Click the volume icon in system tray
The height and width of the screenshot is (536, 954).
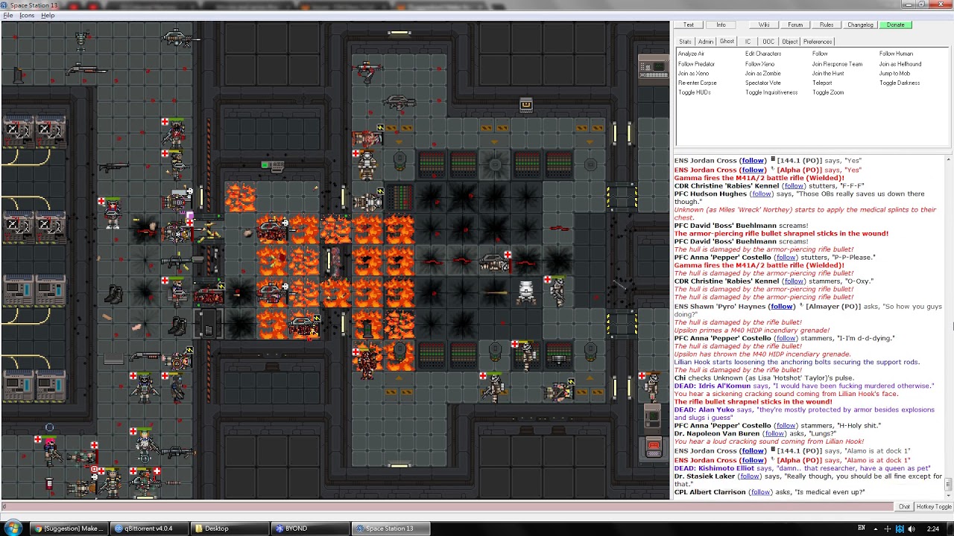pyautogui.click(x=911, y=529)
